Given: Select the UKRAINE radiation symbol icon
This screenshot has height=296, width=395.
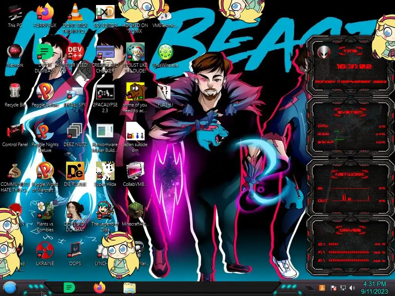Looking at the screenshot, I should tap(45, 254).
